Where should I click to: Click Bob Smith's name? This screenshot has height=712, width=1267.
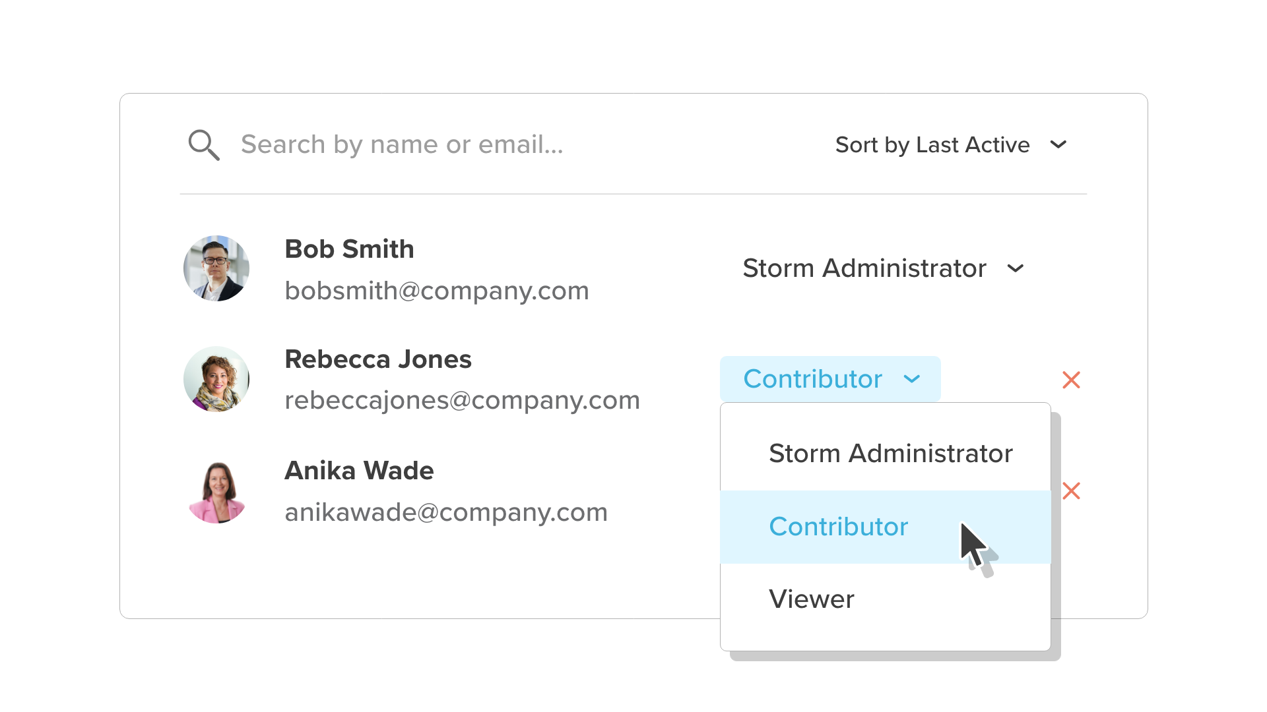349,249
